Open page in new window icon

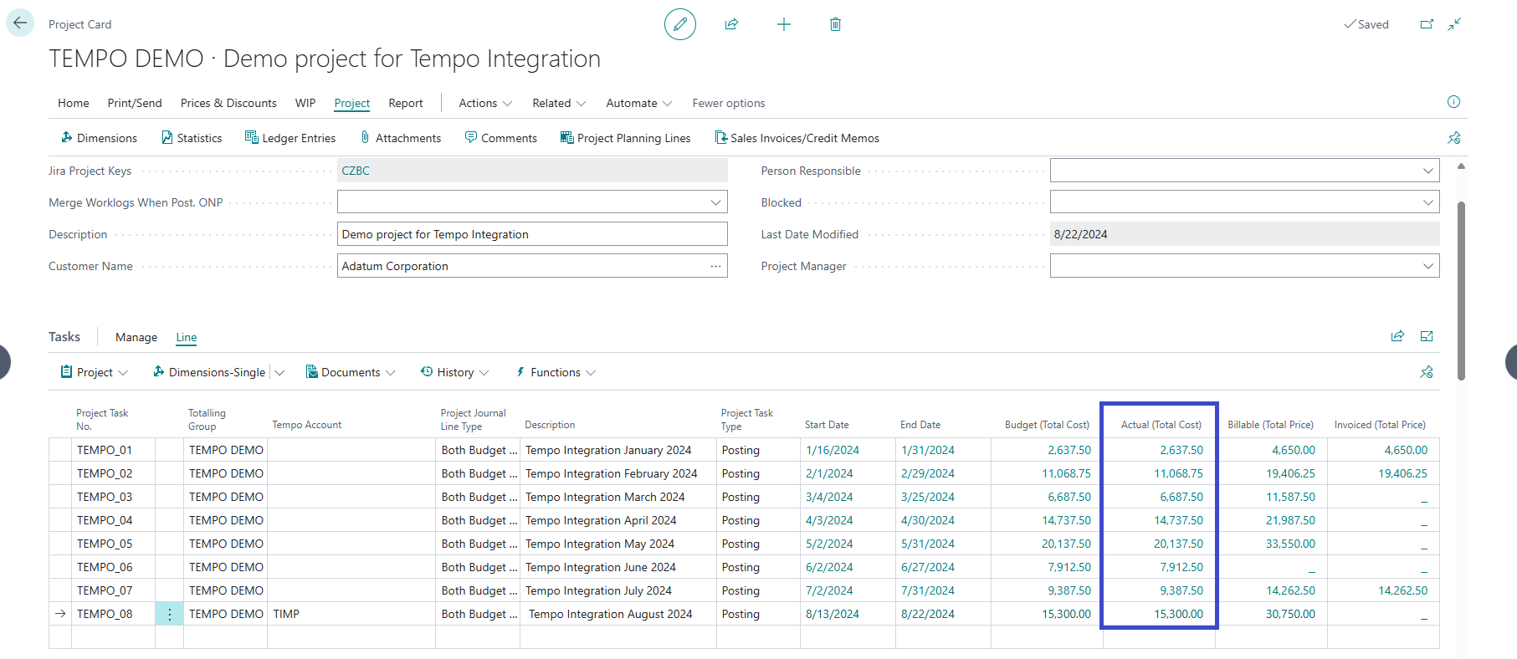(x=1427, y=24)
